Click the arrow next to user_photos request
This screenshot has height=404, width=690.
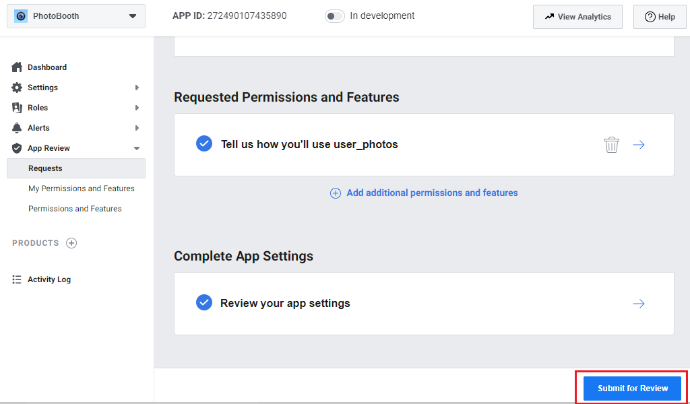[639, 145]
